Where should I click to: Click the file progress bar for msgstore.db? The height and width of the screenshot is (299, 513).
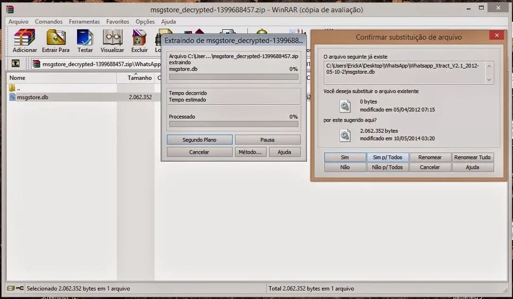[x=234, y=77]
